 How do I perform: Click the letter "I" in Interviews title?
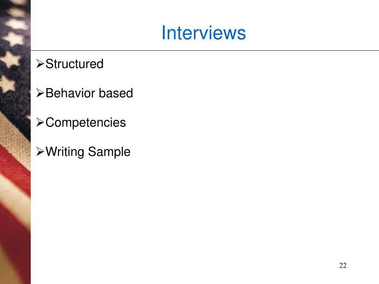tap(163, 33)
